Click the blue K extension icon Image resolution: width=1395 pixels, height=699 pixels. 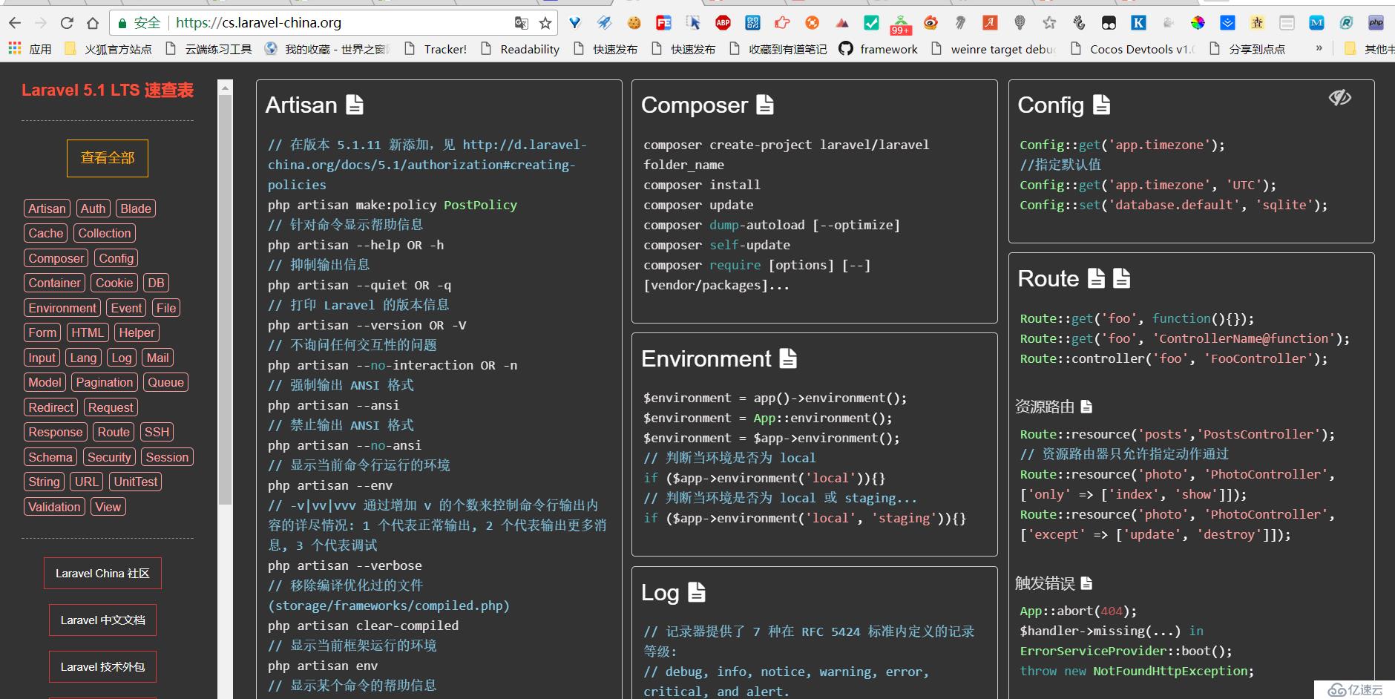(x=1138, y=23)
